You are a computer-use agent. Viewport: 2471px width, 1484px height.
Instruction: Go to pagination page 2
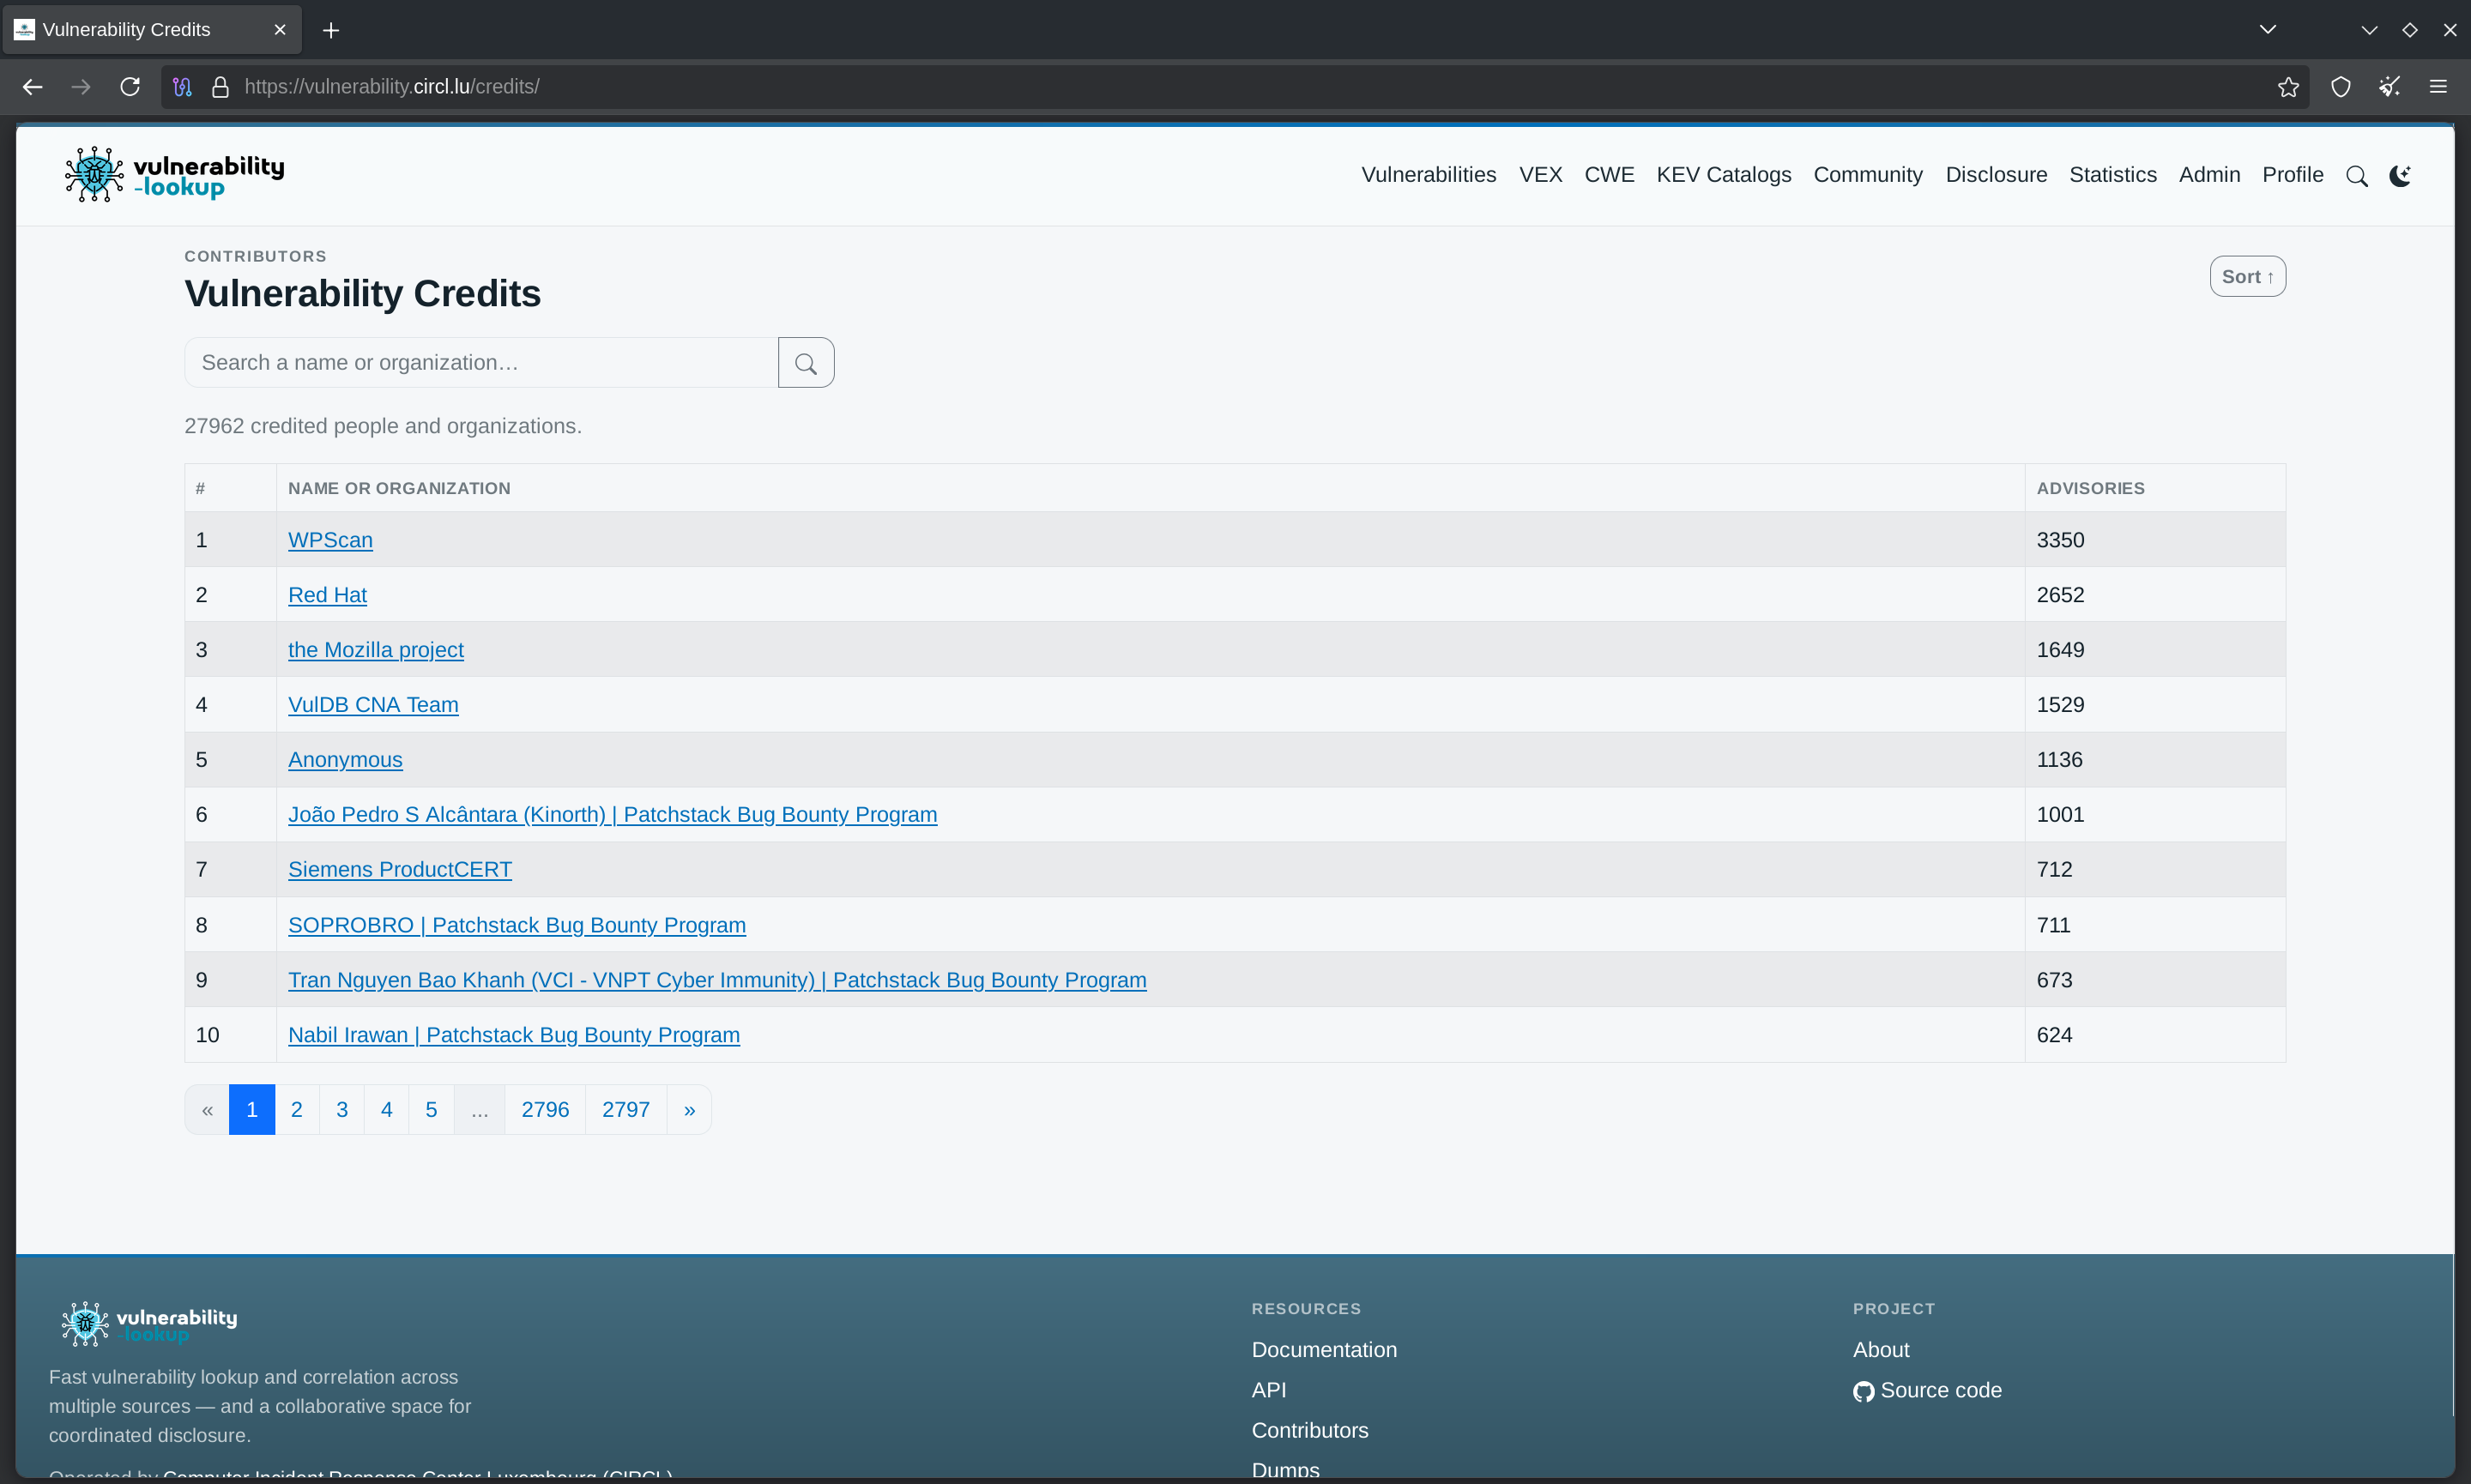(x=297, y=1110)
